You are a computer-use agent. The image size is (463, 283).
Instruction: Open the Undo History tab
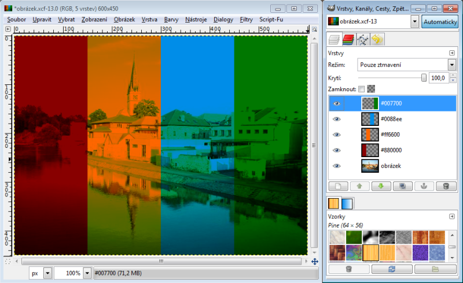(x=377, y=40)
